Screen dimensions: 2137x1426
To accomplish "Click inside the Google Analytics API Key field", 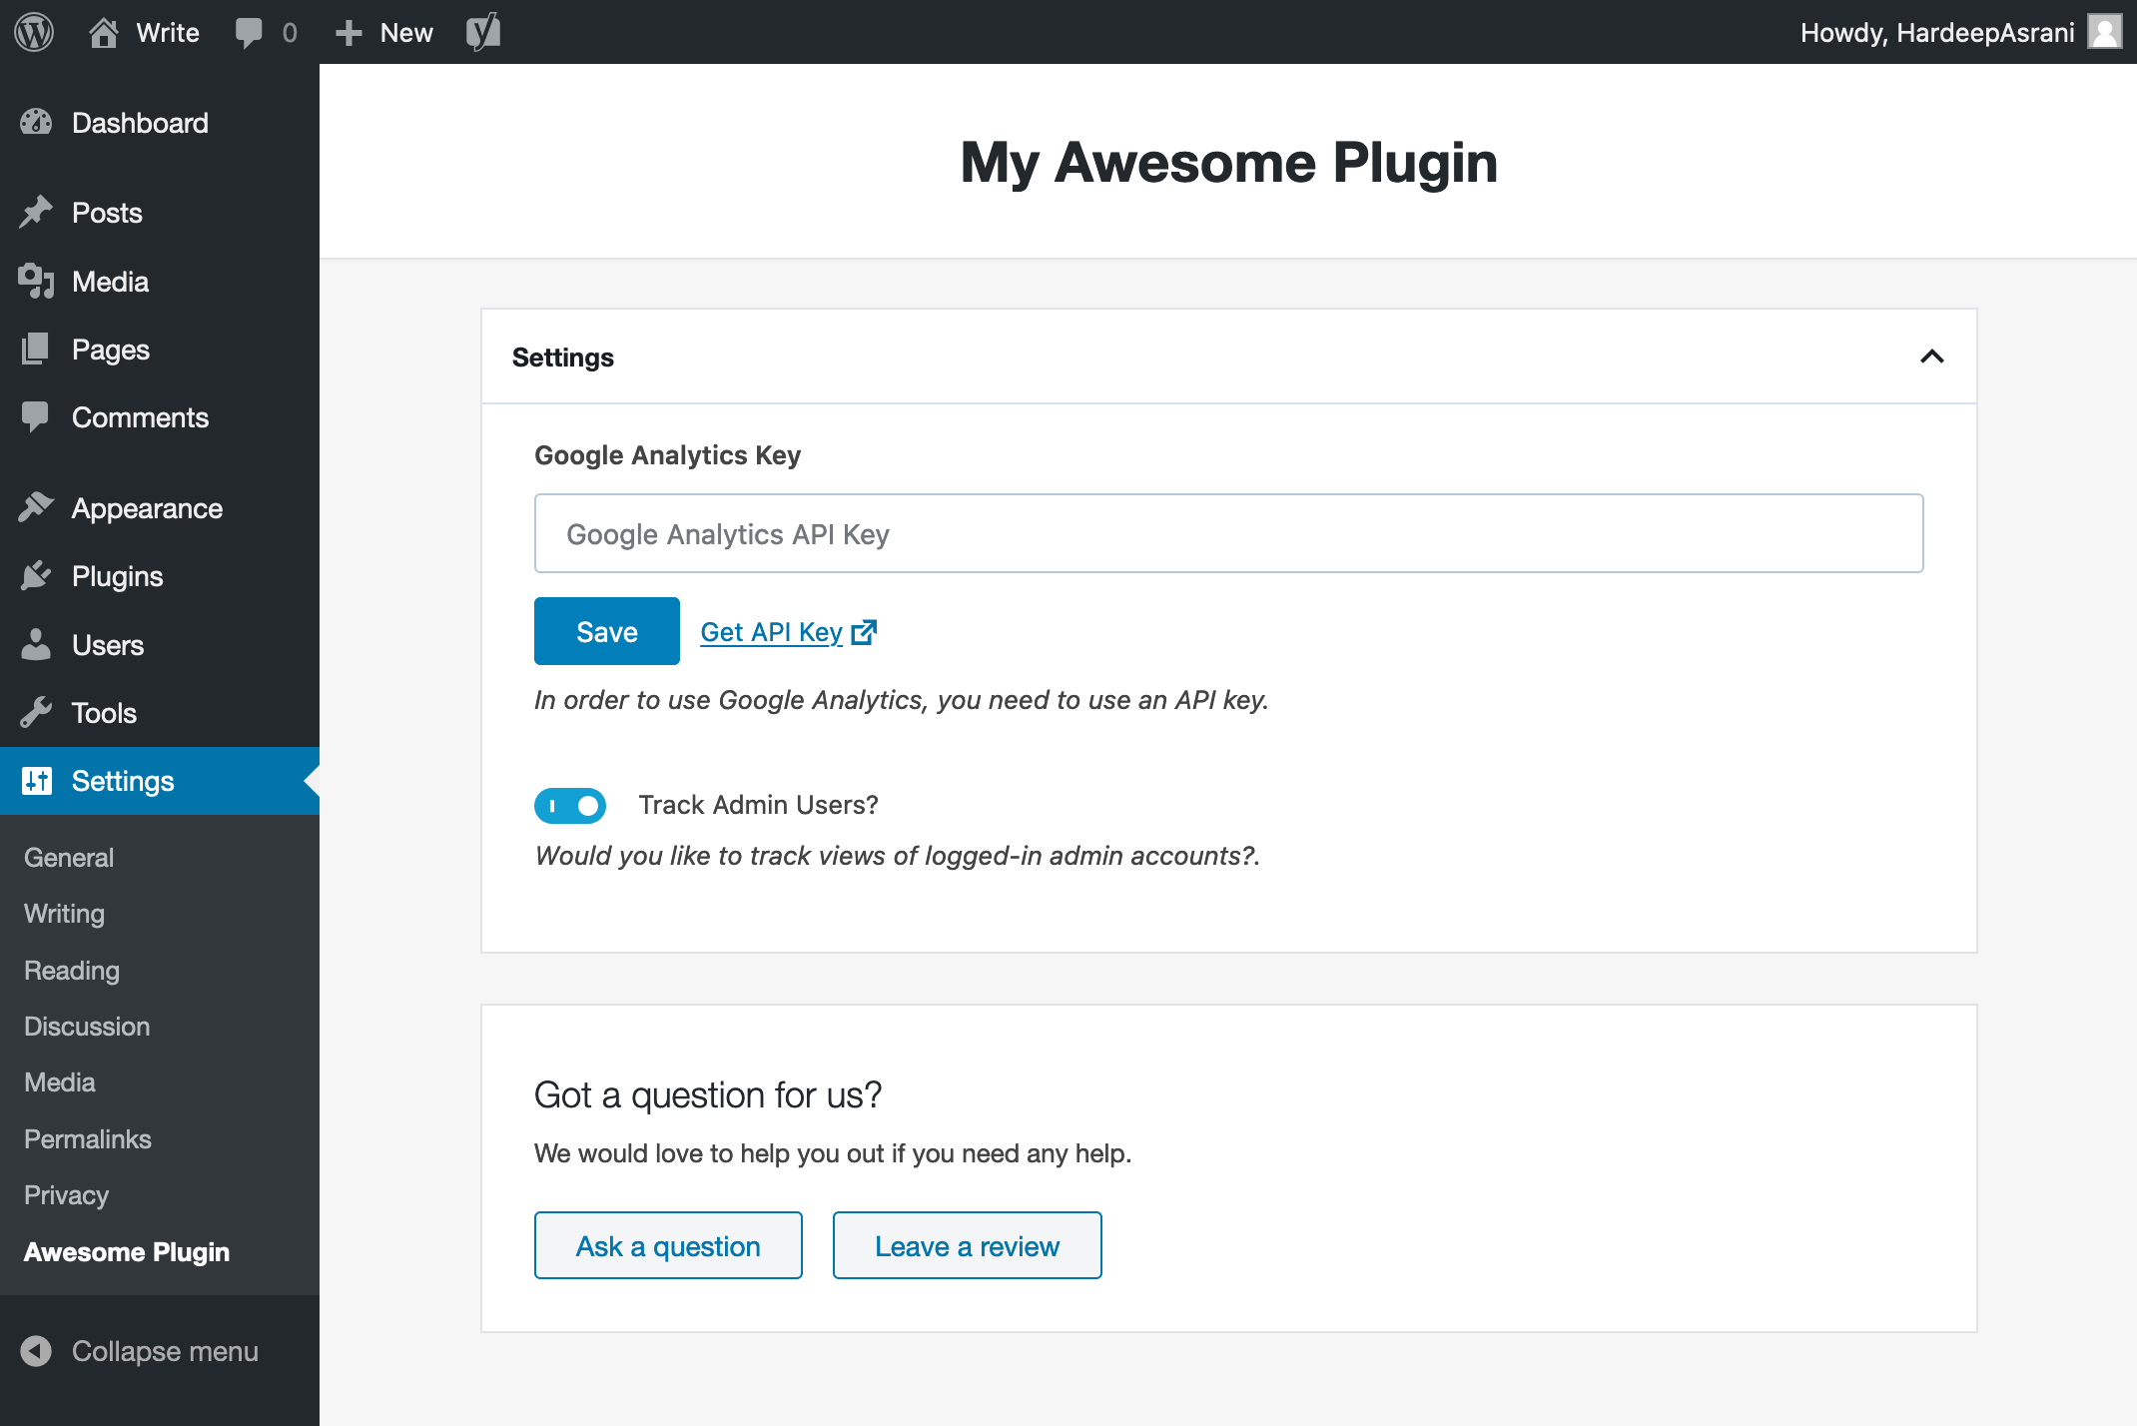I will coord(1228,533).
